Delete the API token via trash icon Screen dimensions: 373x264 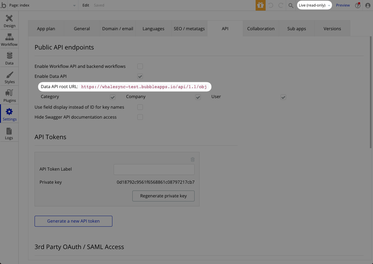(x=192, y=159)
